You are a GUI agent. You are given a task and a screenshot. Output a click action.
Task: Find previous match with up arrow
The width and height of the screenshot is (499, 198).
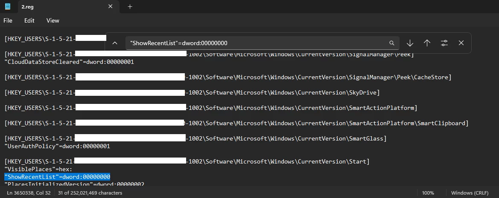tap(427, 43)
